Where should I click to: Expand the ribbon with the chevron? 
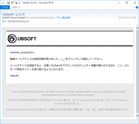[133, 7]
